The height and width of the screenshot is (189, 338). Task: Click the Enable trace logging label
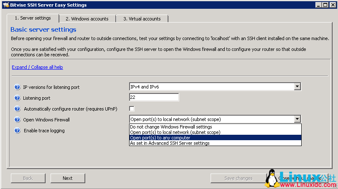click(x=44, y=131)
